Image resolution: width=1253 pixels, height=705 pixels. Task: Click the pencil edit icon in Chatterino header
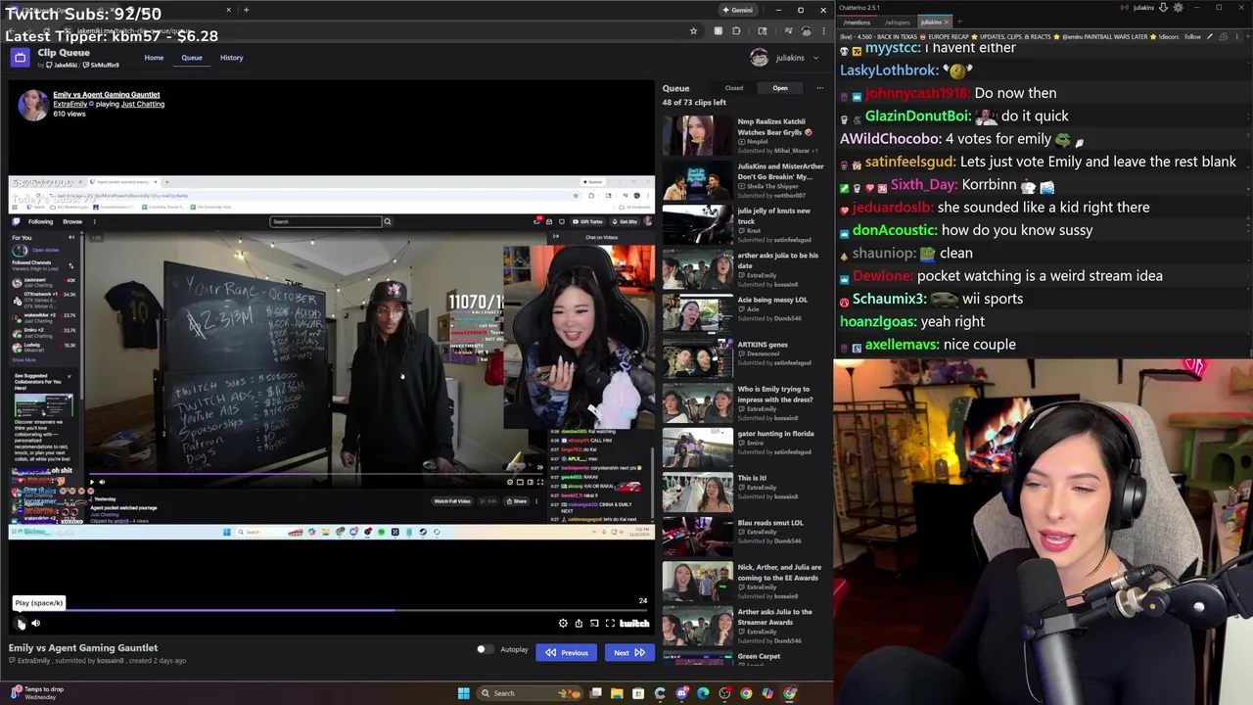coord(1210,36)
